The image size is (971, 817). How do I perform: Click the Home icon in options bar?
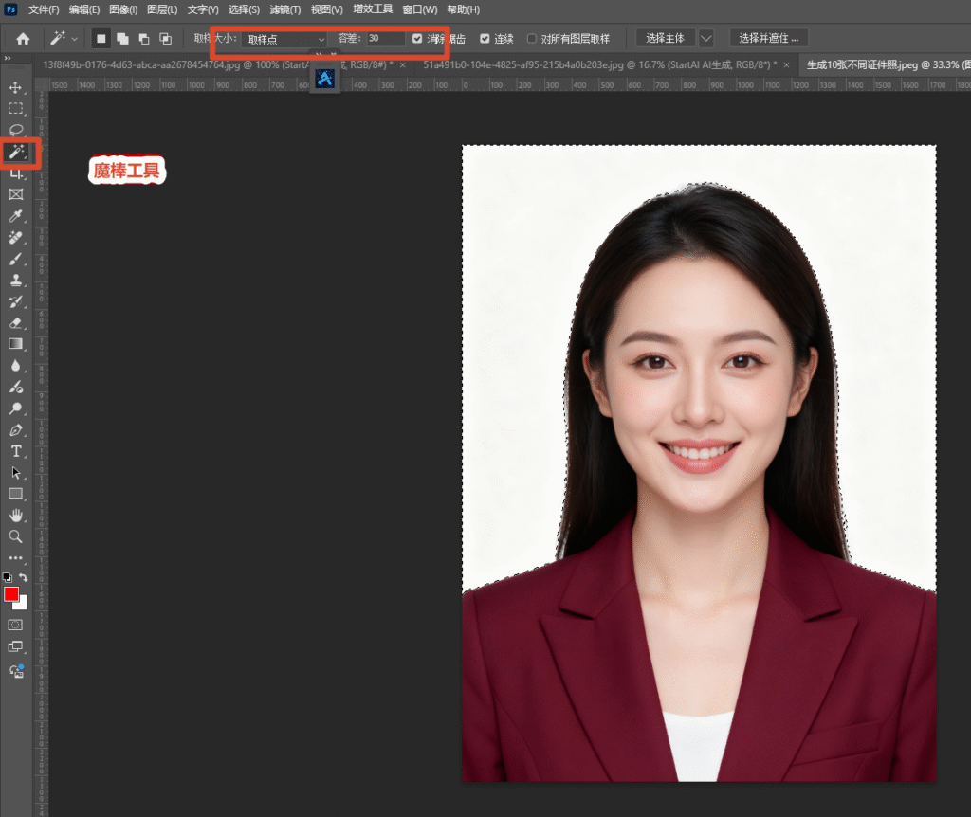point(23,39)
